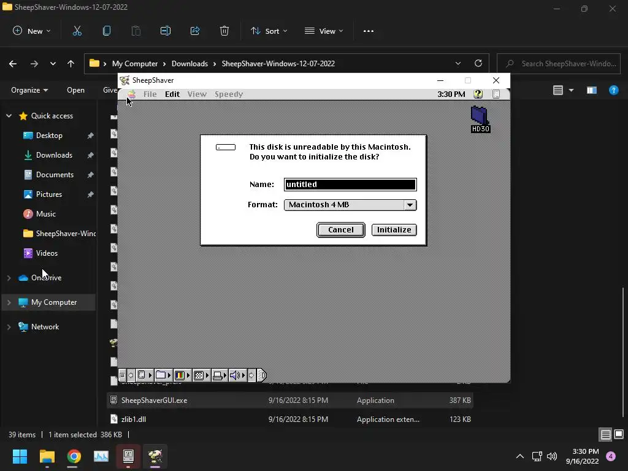Collapse the Quick access tree node
Screen dimensions: 628x471
(9, 116)
